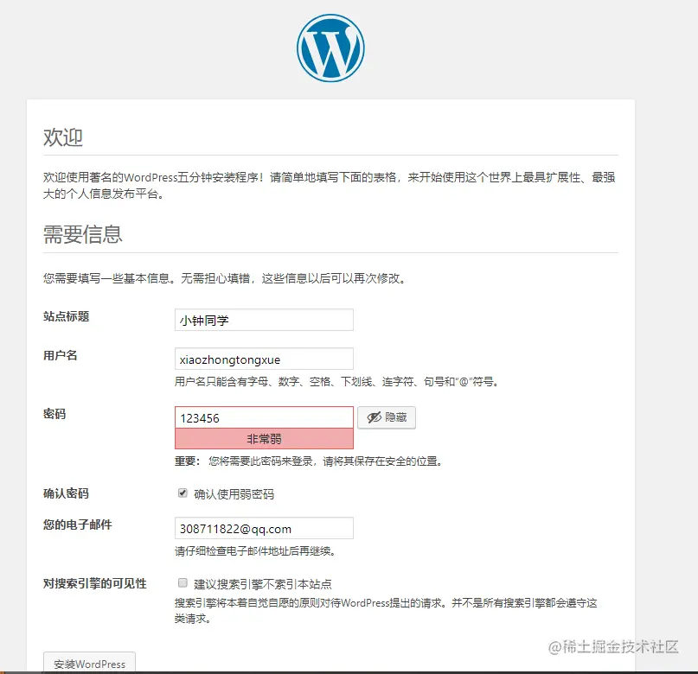Click the 用户名 label

(61, 356)
